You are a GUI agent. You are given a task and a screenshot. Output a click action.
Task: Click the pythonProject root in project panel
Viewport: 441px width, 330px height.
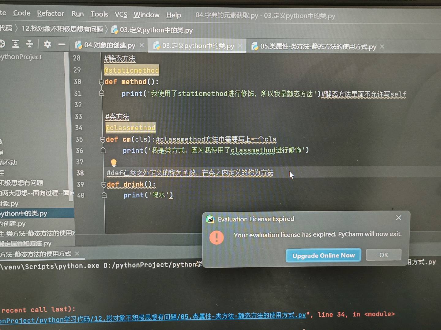click(x=21, y=57)
